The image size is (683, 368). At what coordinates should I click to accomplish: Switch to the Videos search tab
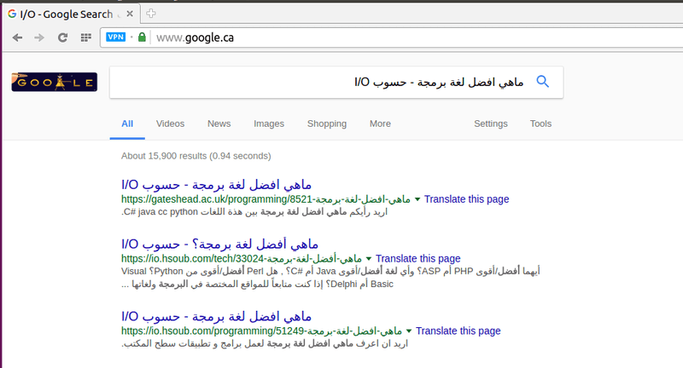click(x=170, y=124)
